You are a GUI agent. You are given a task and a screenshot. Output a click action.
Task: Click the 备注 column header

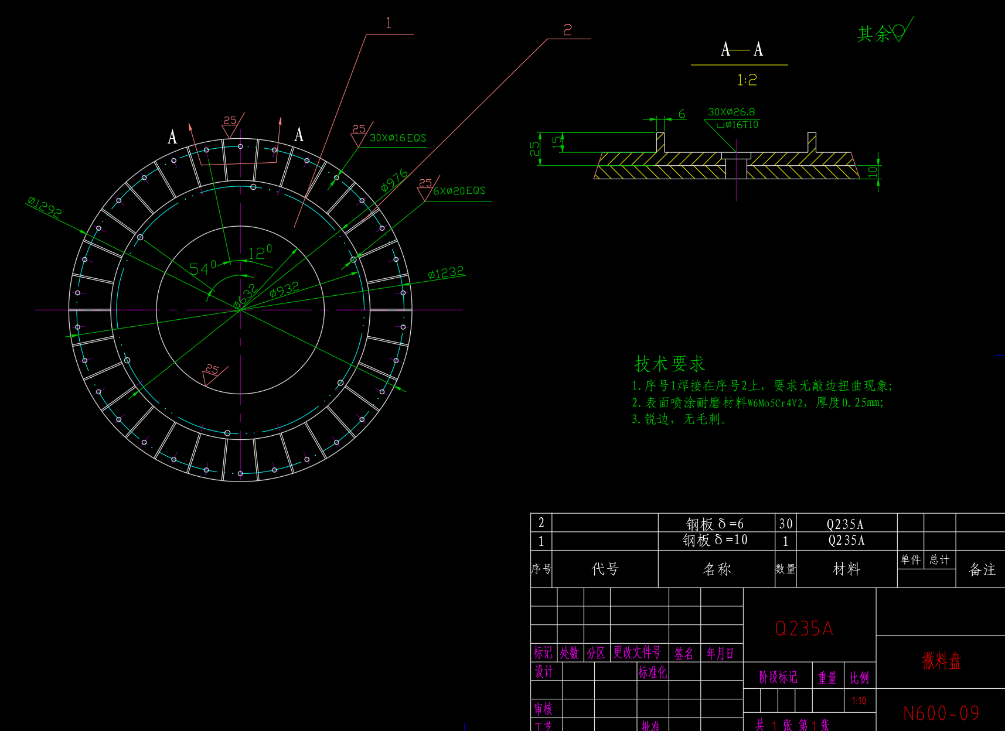tap(982, 569)
